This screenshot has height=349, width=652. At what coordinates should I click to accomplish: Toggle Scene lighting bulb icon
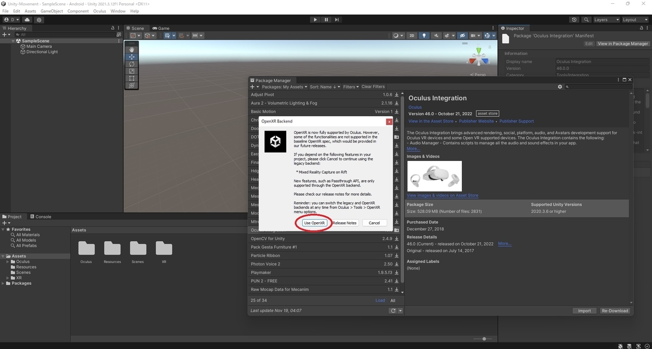424,36
